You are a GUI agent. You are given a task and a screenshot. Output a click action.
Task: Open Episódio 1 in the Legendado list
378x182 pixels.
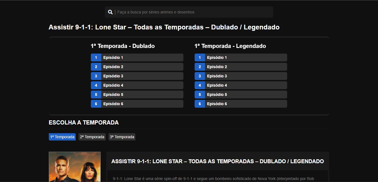(245, 57)
